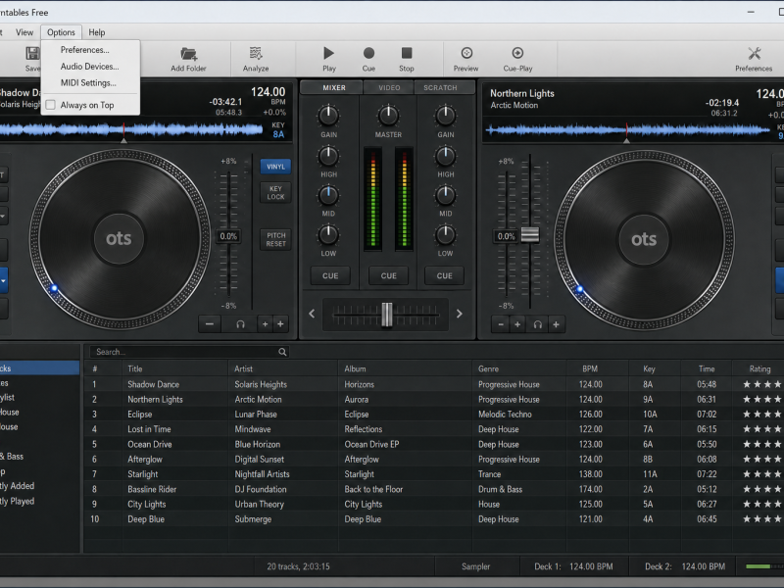This screenshot has width=784, height=588.
Task: Choose MIDI Settings... menu entry
Action: coord(88,82)
